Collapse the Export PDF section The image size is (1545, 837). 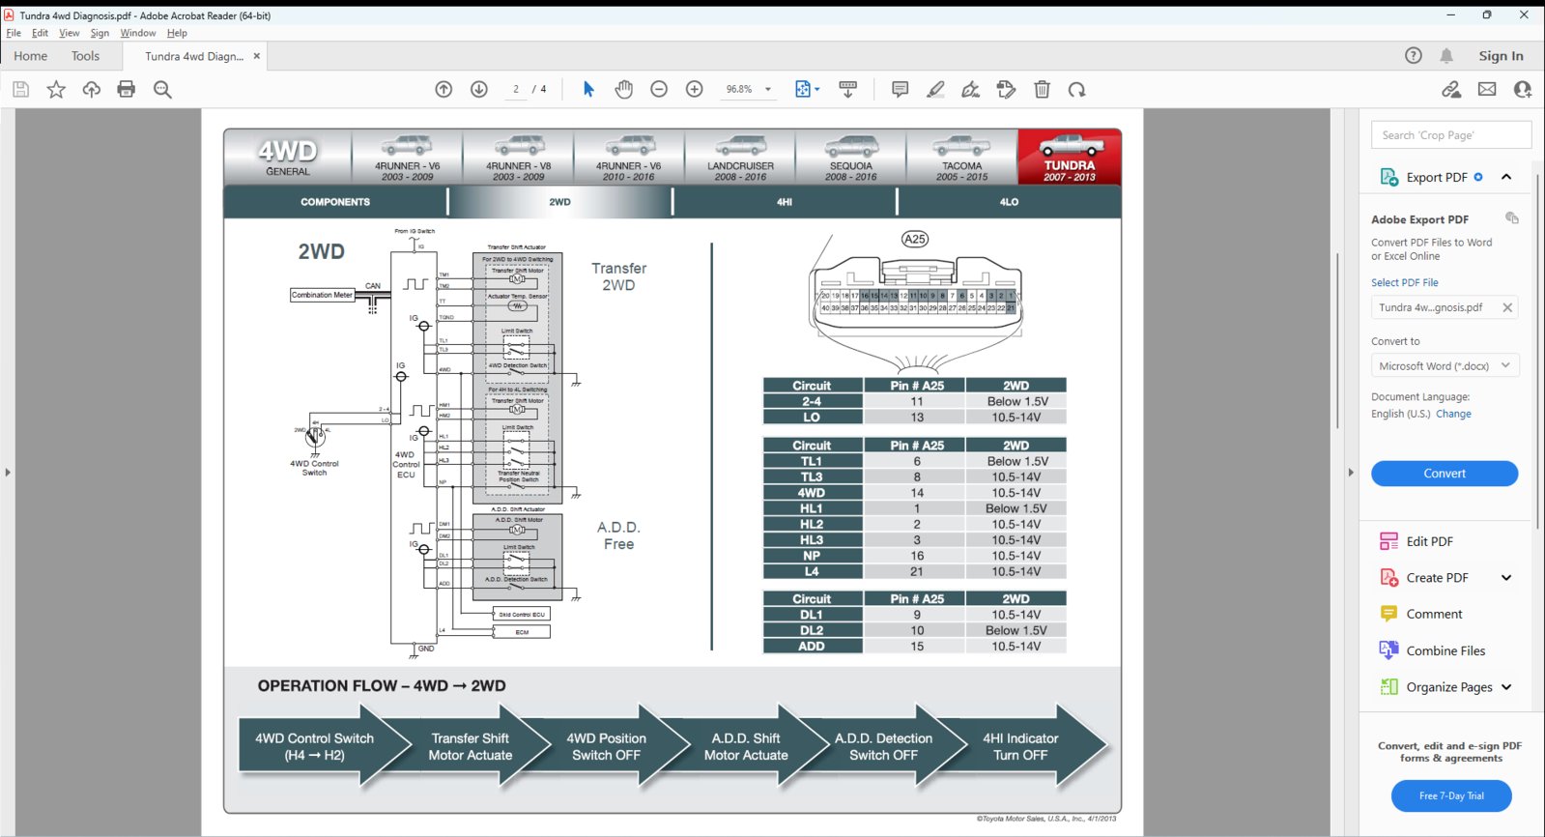pos(1506,177)
